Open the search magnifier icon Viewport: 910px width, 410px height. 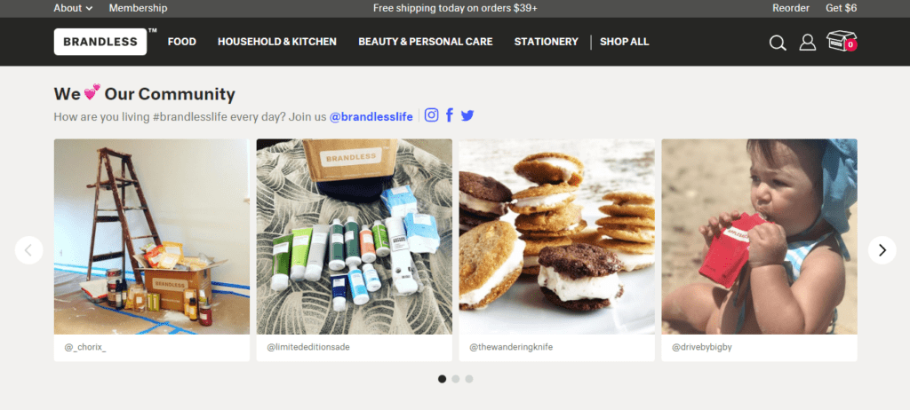click(778, 43)
